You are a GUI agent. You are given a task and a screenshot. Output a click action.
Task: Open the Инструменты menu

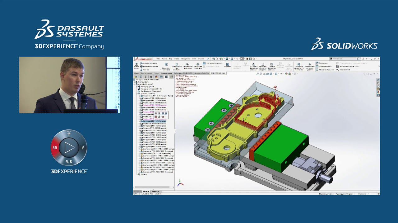186,59
